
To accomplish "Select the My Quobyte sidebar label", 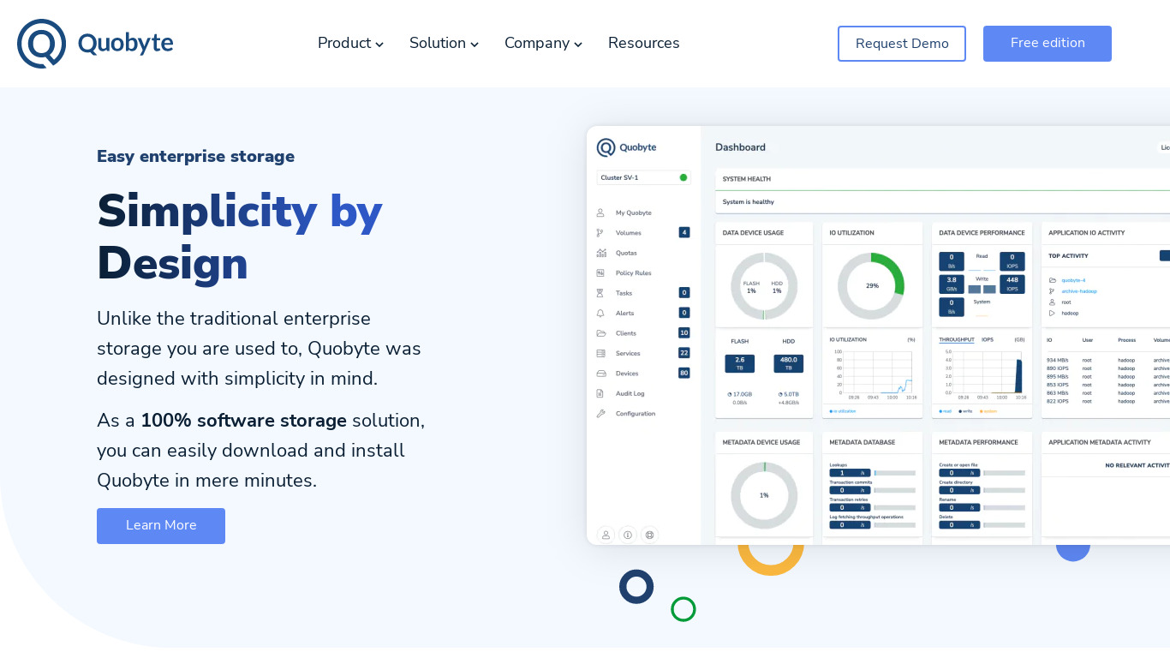I will point(634,212).
